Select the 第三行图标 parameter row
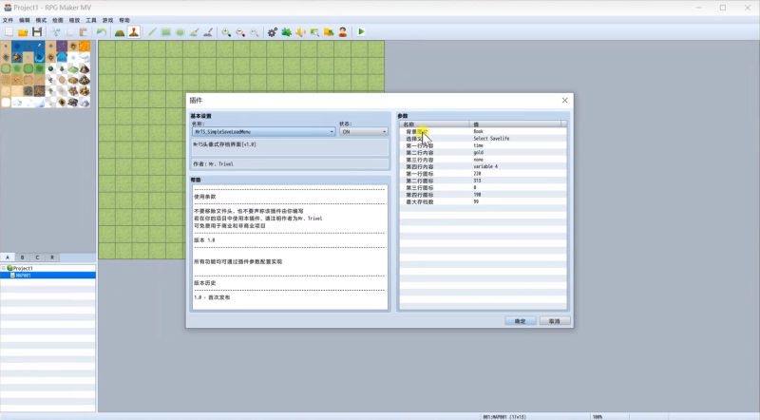This screenshot has height=420, width=760. click(x=483, y=188)
